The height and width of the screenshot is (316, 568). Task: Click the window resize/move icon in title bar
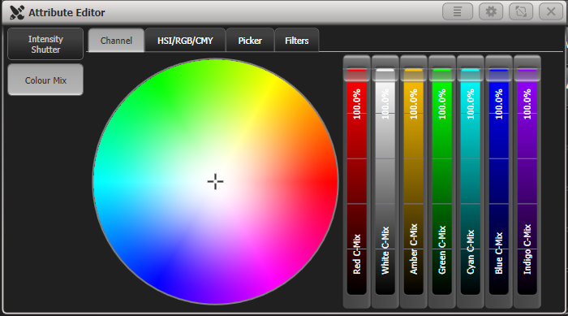(521, 12)
